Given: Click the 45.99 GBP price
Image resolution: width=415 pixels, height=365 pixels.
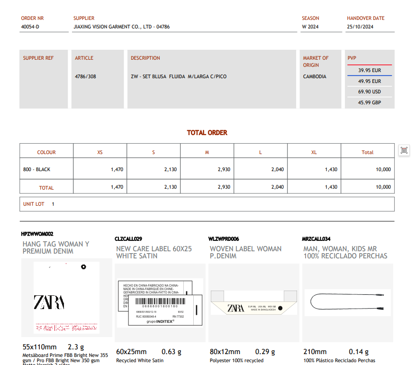Looking at the screenshot, I should click(x=370, y=102).
